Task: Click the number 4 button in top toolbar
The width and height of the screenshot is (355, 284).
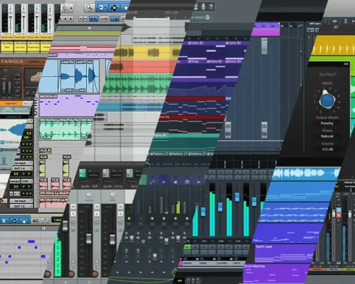Action: coord(66,18)
